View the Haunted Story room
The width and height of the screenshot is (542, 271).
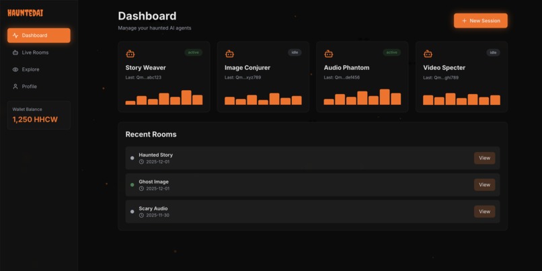point(484,158)
